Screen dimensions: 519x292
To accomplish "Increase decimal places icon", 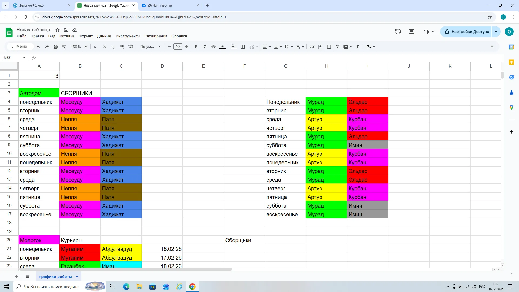I will (122, 47).
